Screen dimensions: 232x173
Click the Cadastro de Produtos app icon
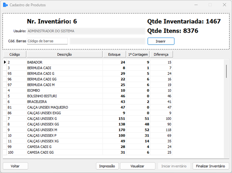point(5,5)
